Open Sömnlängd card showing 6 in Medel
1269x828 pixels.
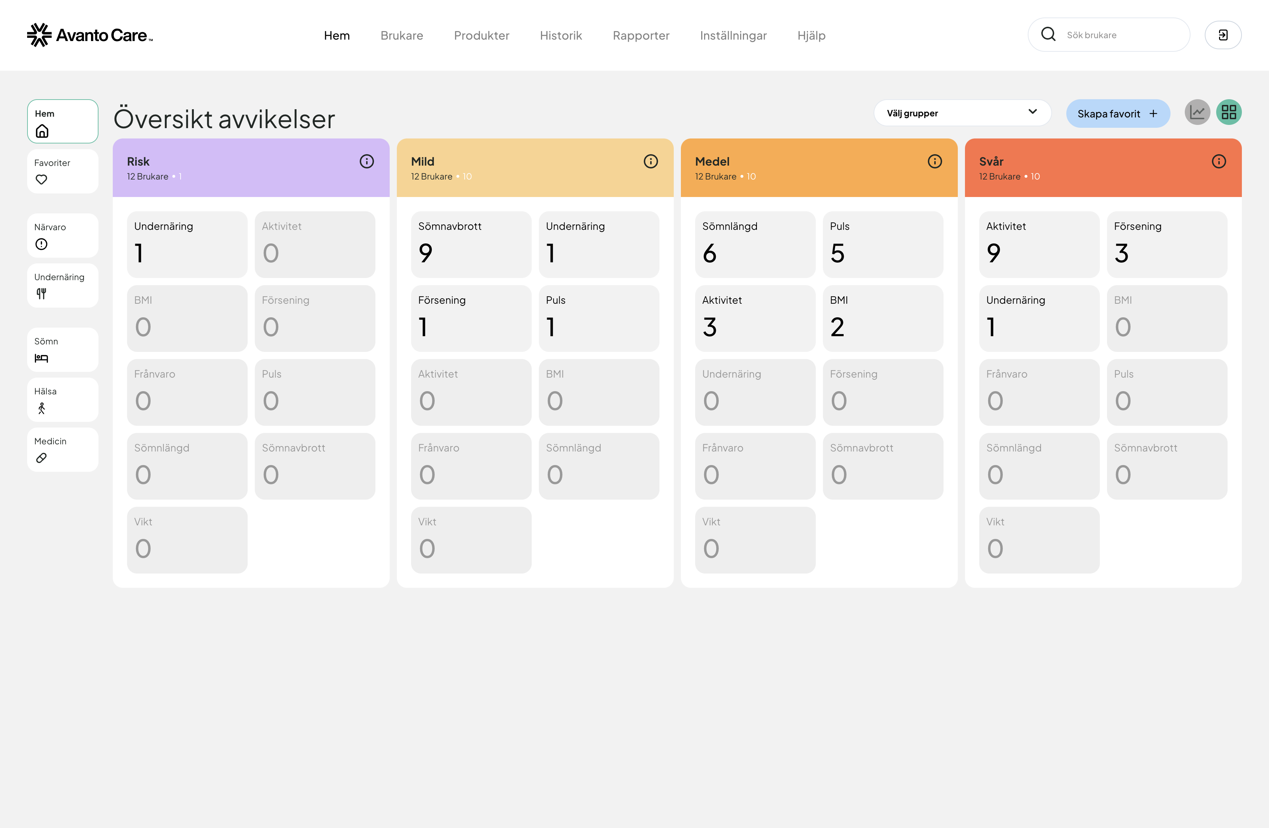click(755, 245)
